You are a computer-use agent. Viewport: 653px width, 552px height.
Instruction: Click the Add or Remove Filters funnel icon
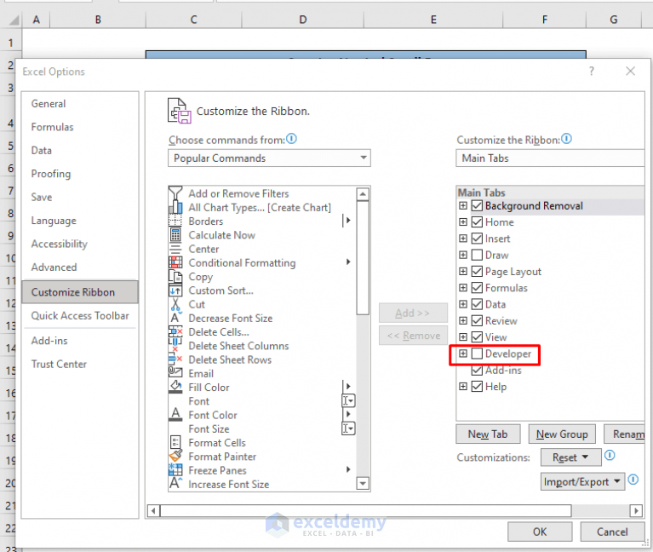click(175, 193)
